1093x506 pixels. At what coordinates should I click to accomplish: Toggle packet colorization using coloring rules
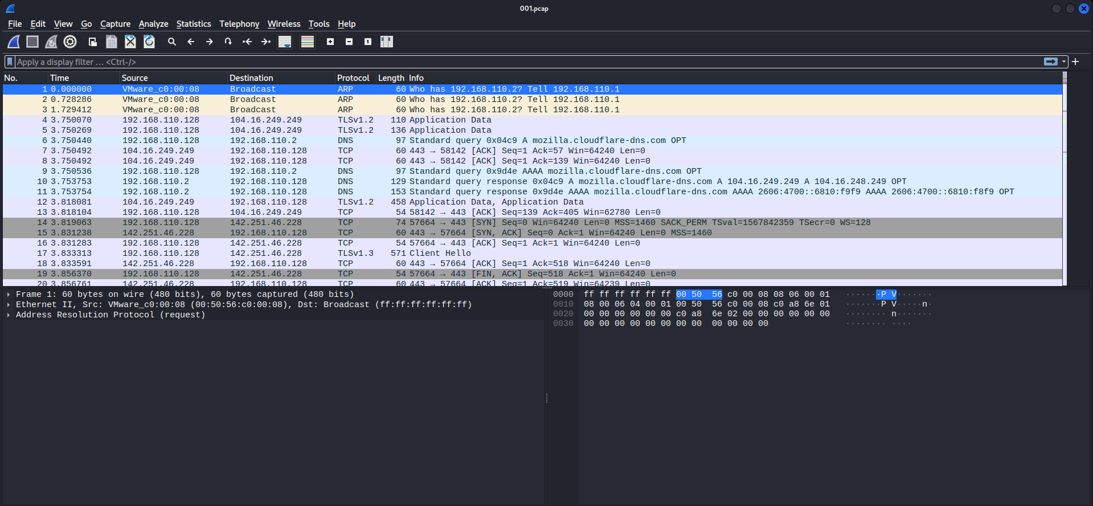point(308,42)
